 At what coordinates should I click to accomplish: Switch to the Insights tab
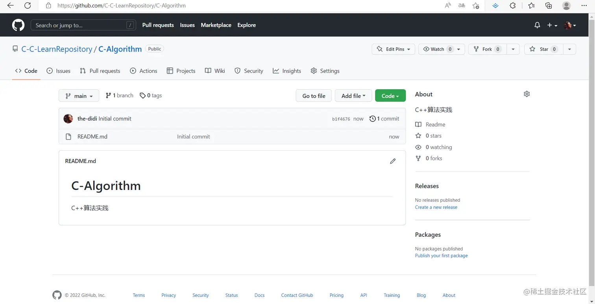287,71
